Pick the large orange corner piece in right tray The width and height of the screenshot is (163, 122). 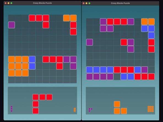click(x=120, y=107)
